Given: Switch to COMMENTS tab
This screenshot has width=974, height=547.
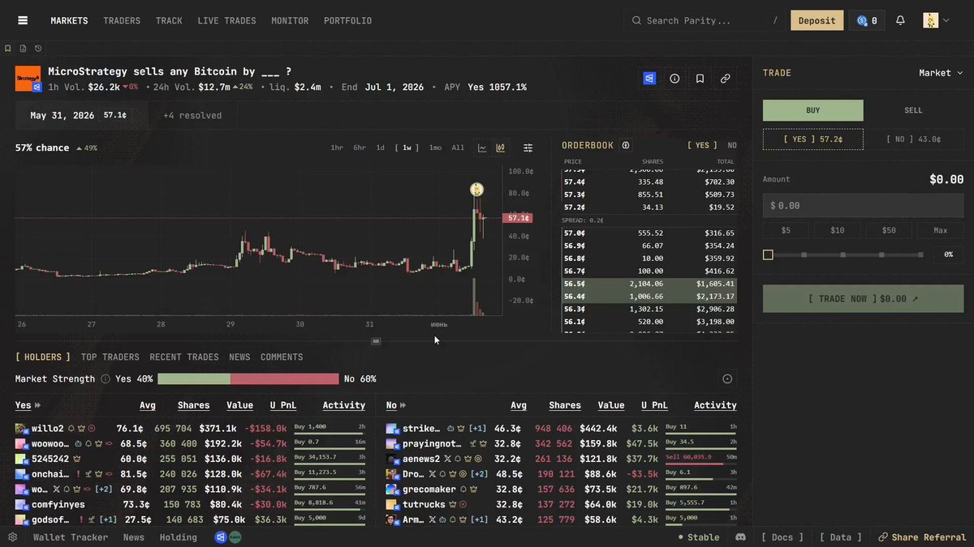Looking at the screenshot, I should tap(282, 357).
